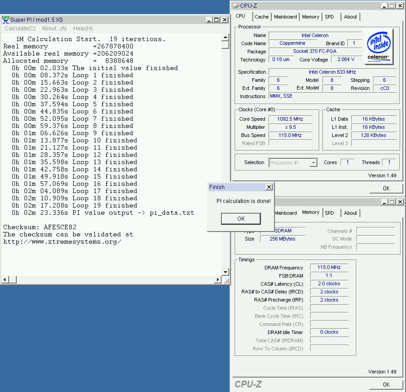Expand the Processor #1 selection dropdown
The width and height of the screenshot is (406, 392).
313,163
